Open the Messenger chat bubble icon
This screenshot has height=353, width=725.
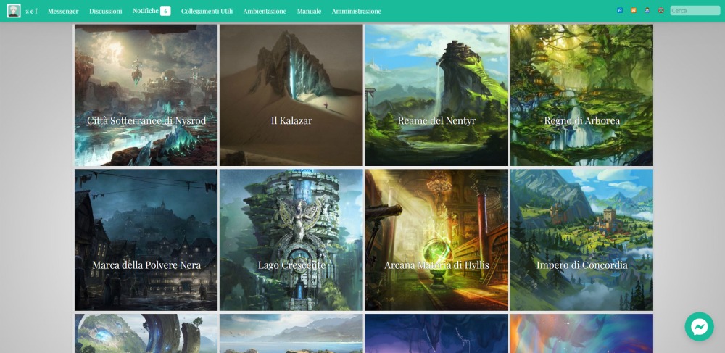click(699, 327)
